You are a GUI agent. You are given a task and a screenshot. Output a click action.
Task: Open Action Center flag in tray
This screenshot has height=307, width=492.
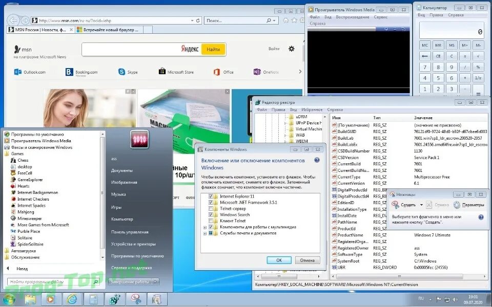(439, 299)
